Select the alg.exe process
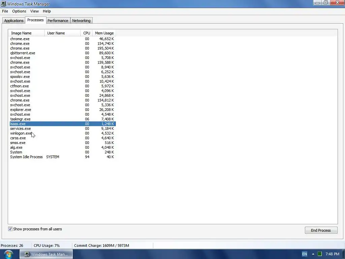 click(x=63, y=148)
